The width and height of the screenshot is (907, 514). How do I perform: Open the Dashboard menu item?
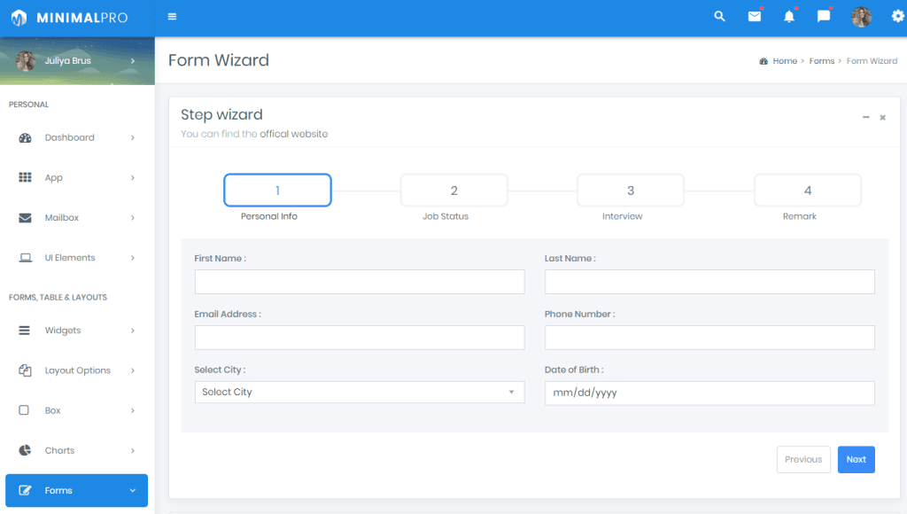[x=77, y=137]
